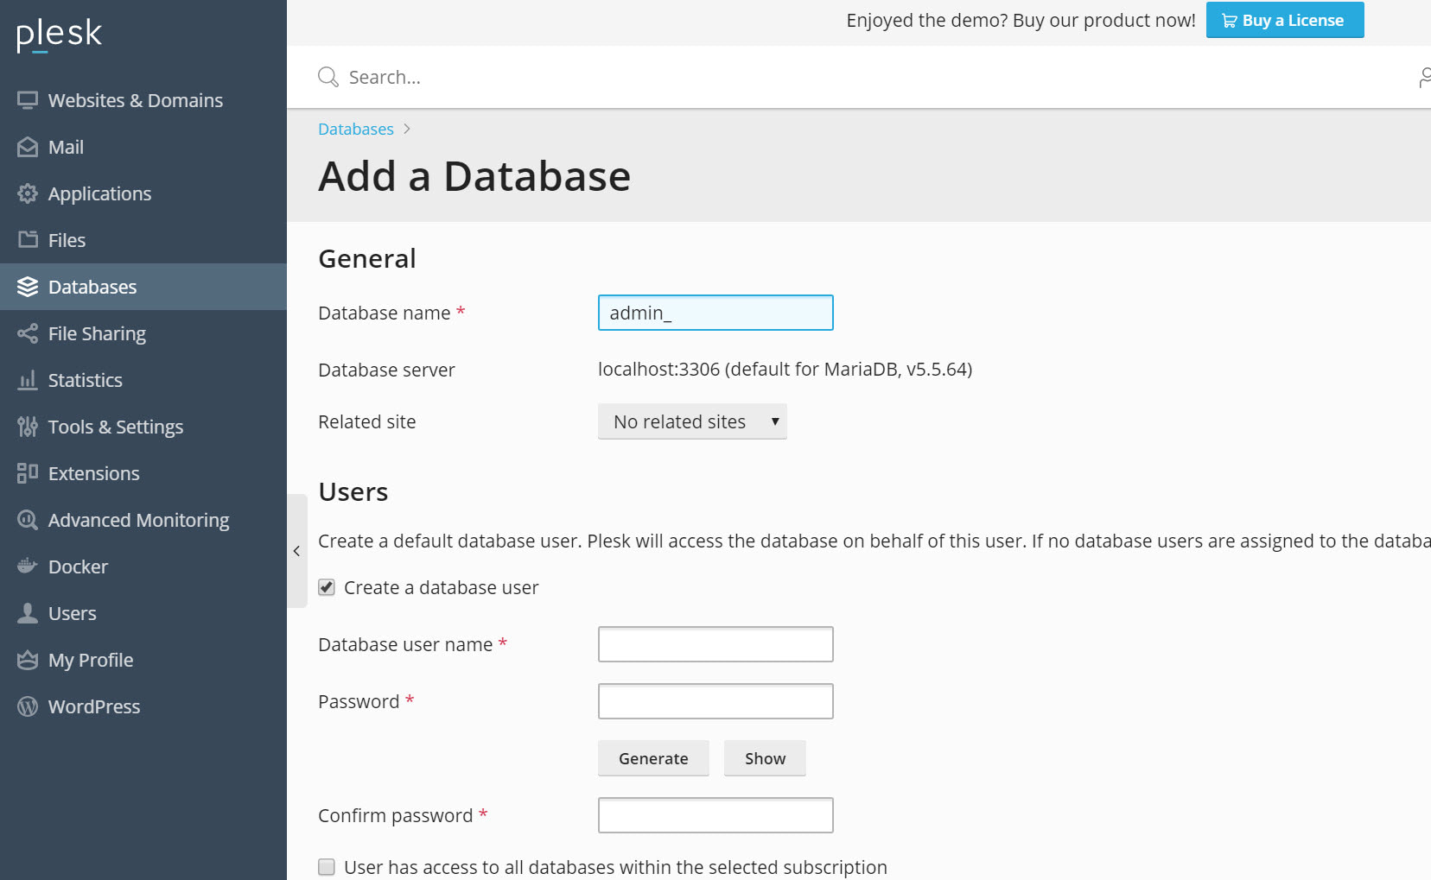Open the Files section icon

[27, 240]
